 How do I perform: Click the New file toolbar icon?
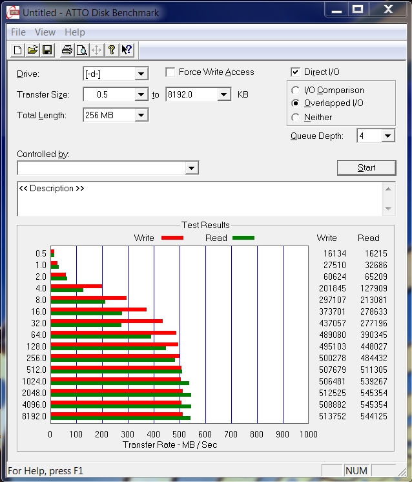click(x=18, y=50)
